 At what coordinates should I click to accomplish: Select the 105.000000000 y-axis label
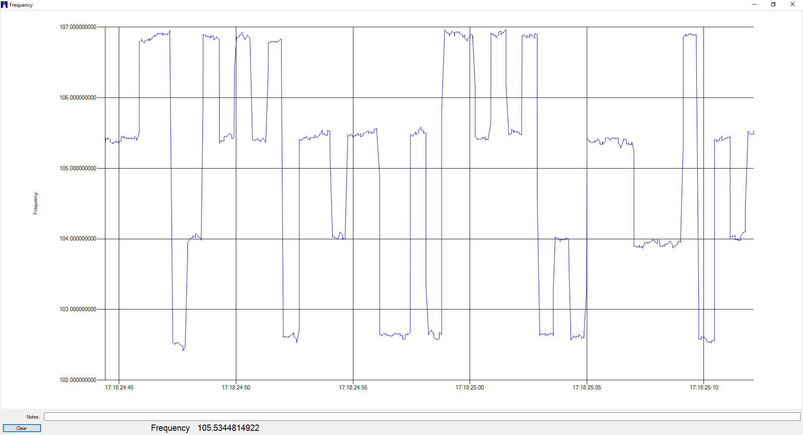(x=78, y=168)
